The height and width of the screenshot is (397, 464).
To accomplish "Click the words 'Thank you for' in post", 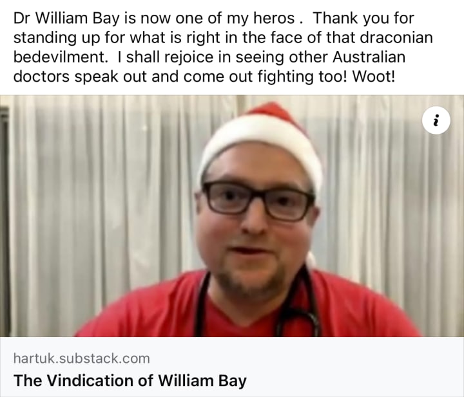I will [x=363, y=18].
